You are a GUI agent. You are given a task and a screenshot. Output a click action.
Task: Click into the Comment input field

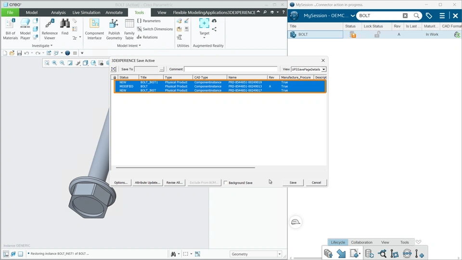pyautogui.click(x=231, y=69)
